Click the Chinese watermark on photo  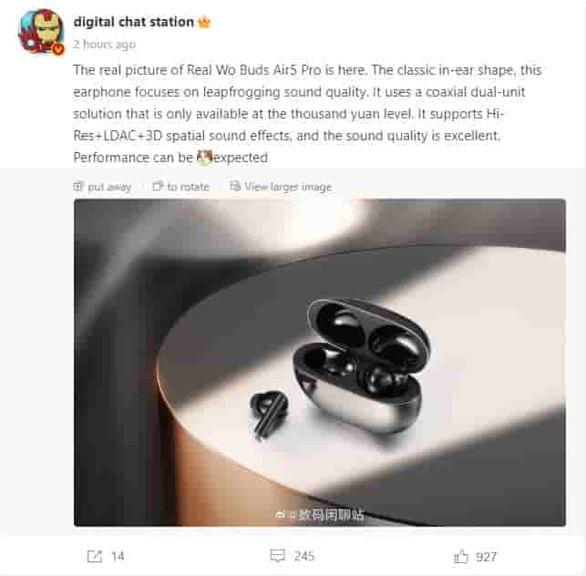pos(320,515)
